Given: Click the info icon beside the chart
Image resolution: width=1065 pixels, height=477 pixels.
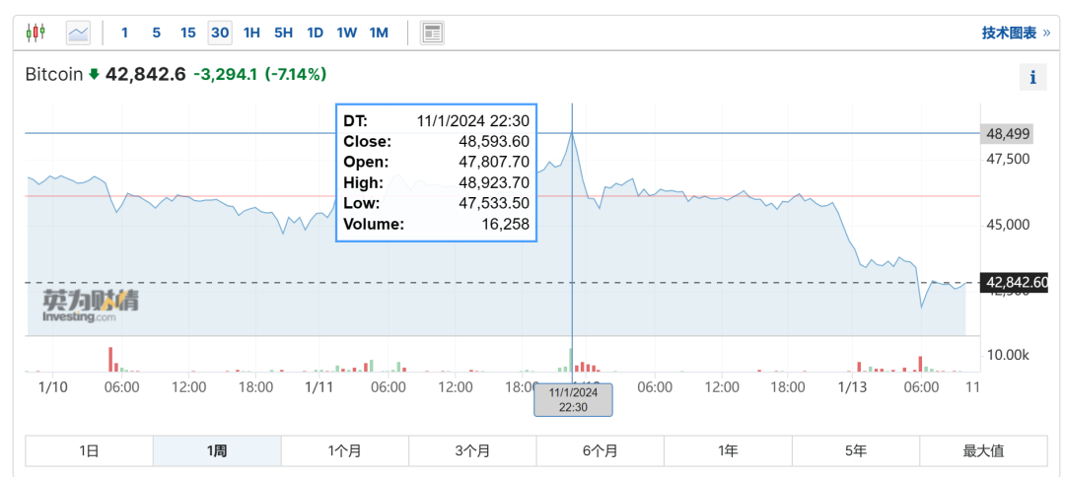Looking at the screenshot, I should pos(1031,77).
